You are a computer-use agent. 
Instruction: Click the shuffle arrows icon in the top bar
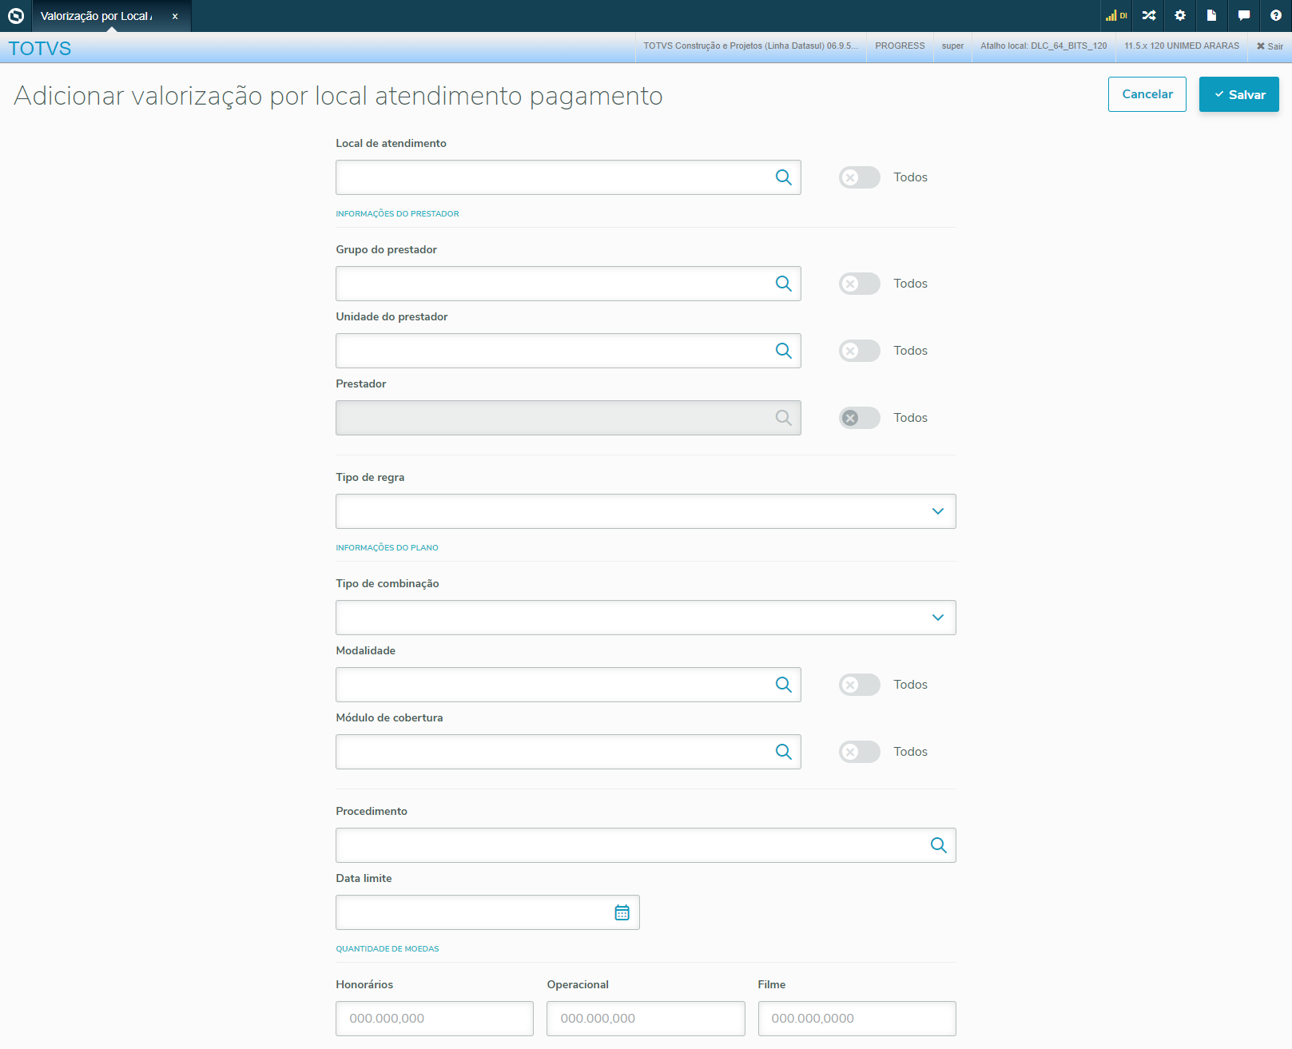(1149, 15)
